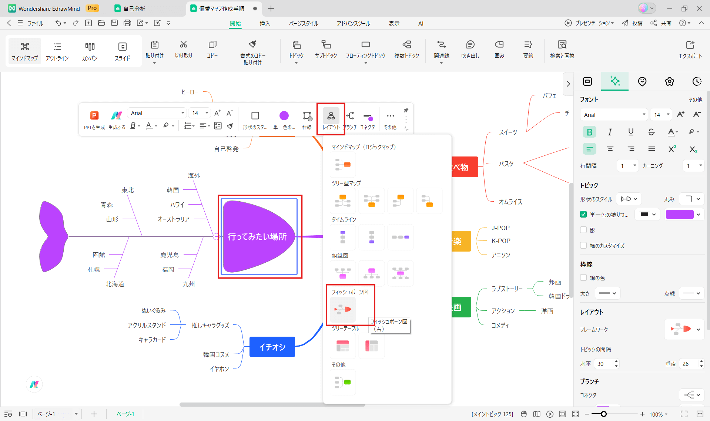The image size is (710, 421).
Task: Enable the border line color (線の色) checkbox
Action: coord(583,277)
